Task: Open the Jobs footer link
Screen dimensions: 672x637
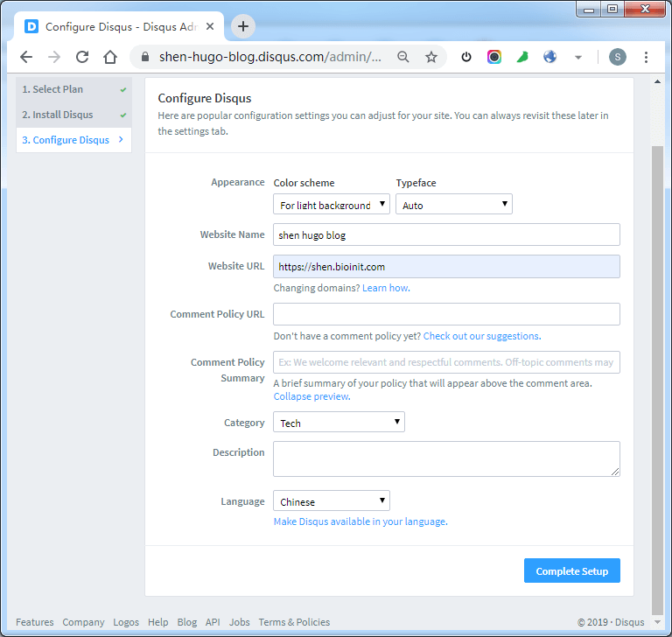Action: pyautogui.click(x=239, y=622)
